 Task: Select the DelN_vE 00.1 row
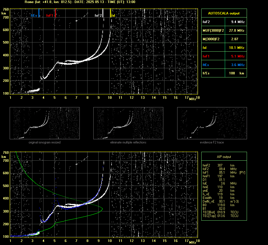point(221,201)
